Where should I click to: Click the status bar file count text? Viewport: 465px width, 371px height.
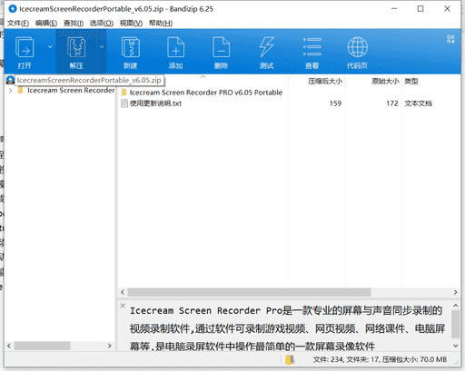coord(380,359)
